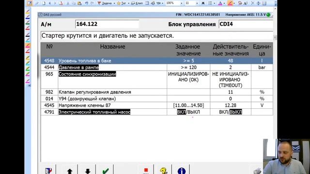310x174 pixels.
Task: Click the copy icon in toolbar
Action: pyautogui.click(x=74, y=3)
